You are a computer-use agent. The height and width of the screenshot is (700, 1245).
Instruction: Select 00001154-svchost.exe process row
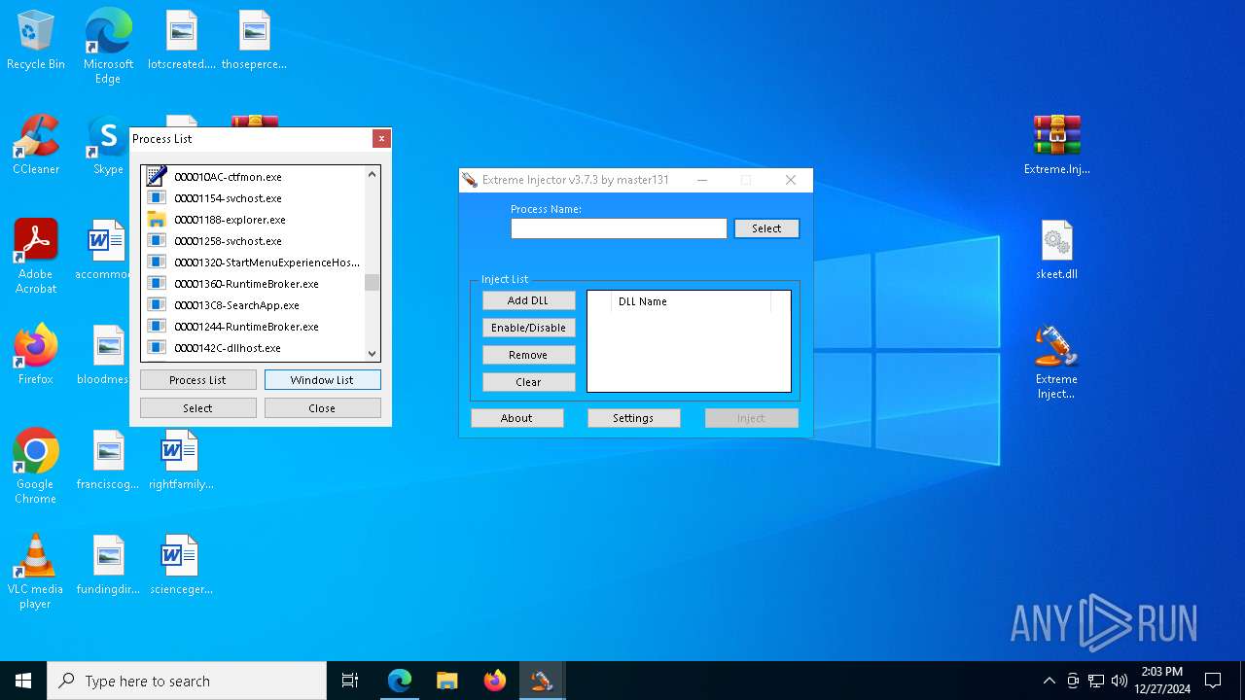pyautogui.click(x=253, y=198)
